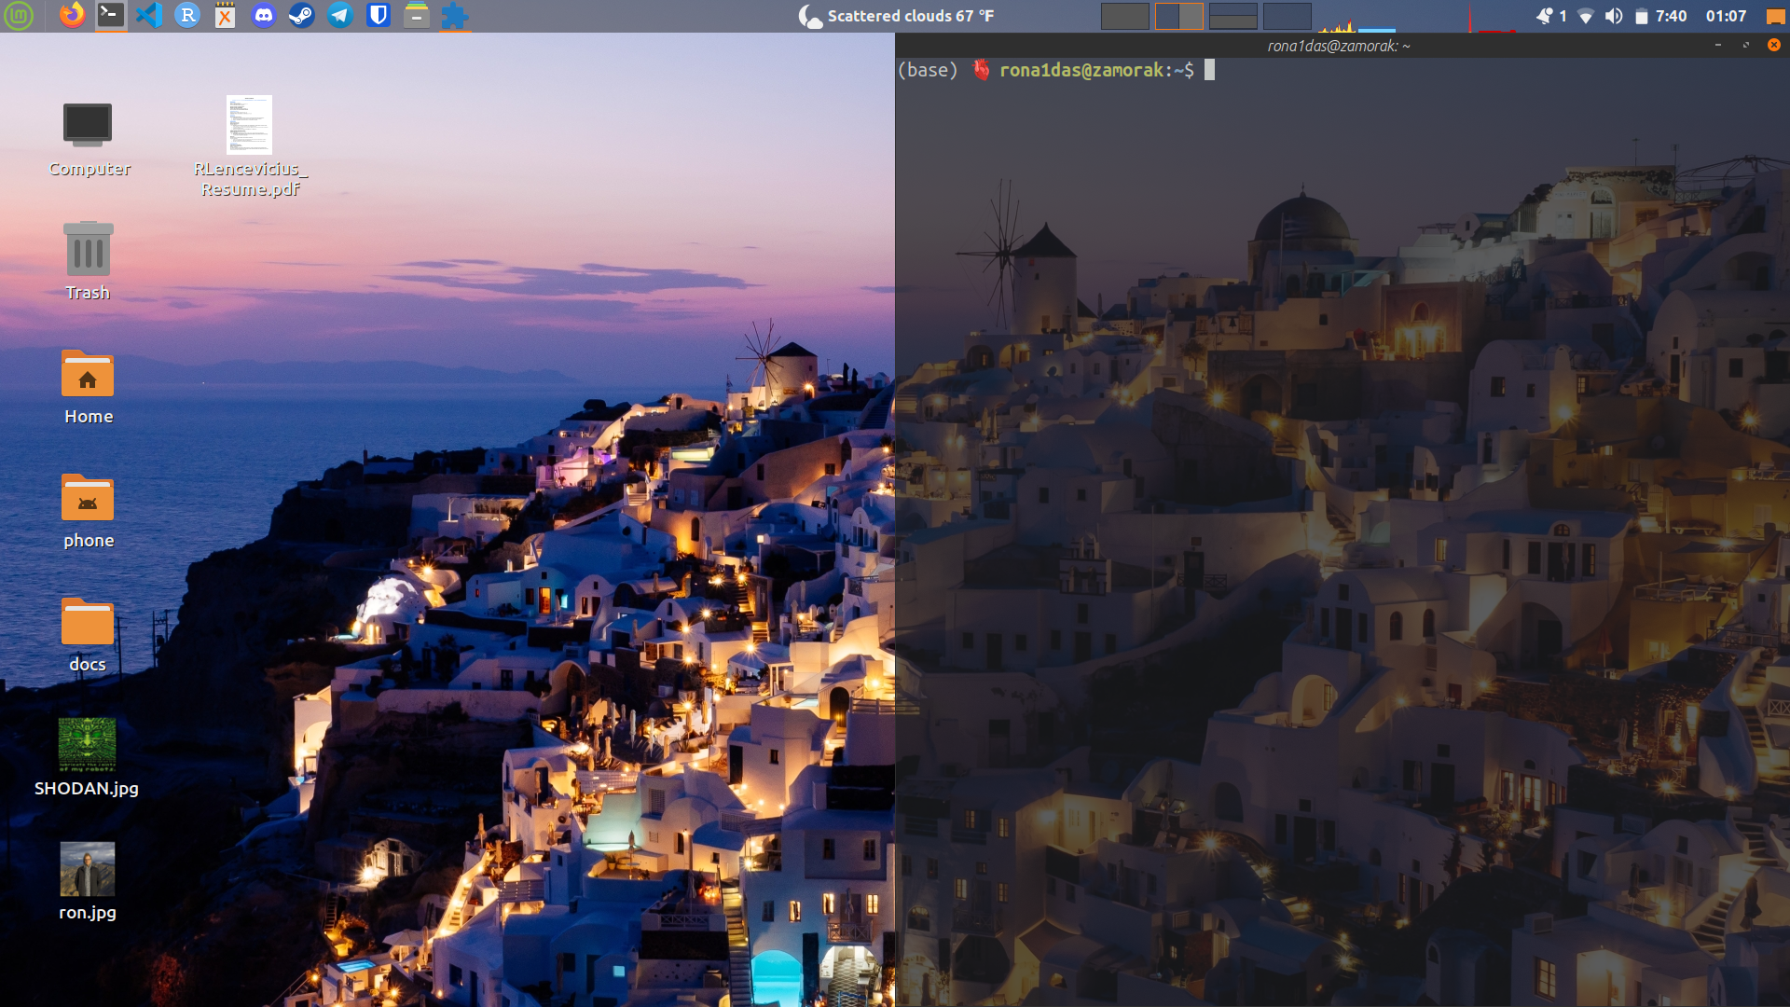Open the Linux Mint menu button
The height and width of the screenshot is (1007, 1790).
[x=19, y=16]
